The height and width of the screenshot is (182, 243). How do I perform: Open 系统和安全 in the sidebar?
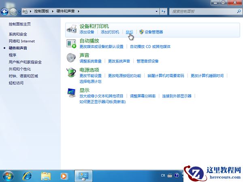pyautogui.click(x=18, y=34)
